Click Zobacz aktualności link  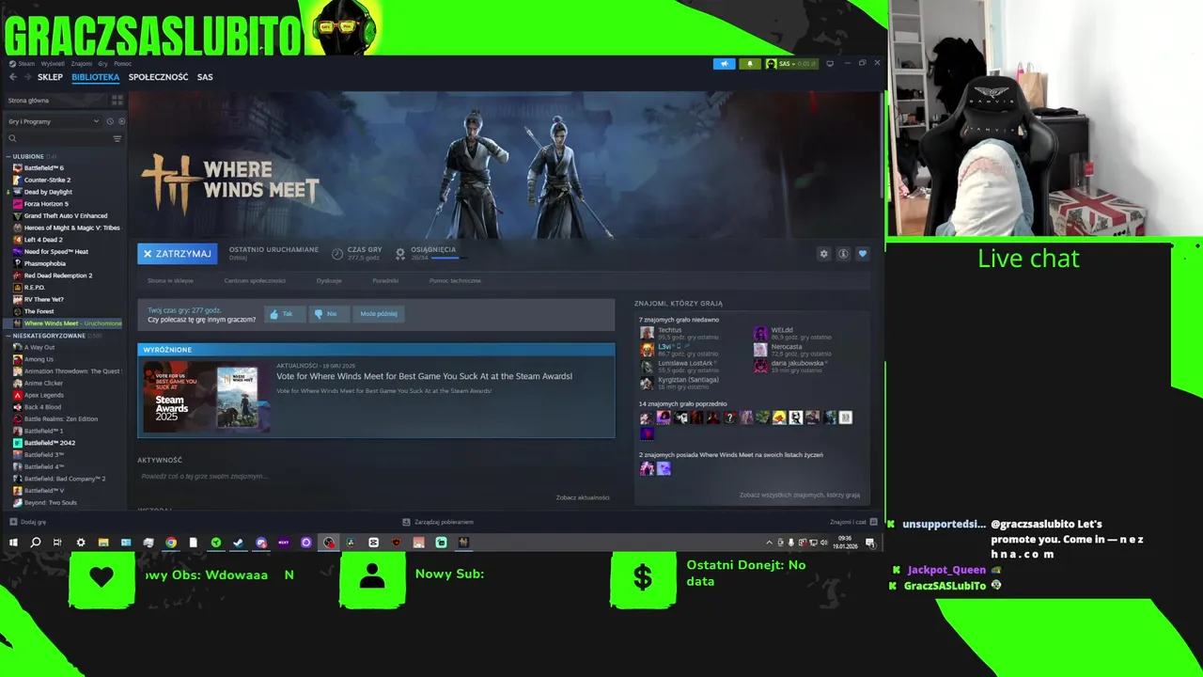pyautogui.click(x=583, y=497)
